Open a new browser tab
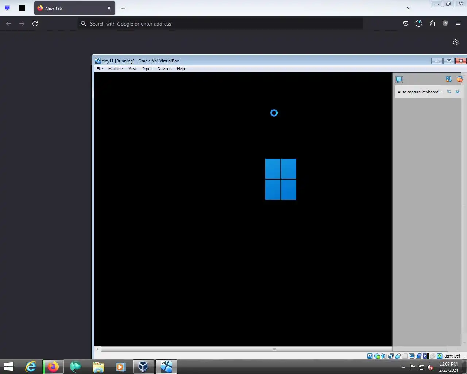Screen dimensions: 467x374 pos(123,8)
